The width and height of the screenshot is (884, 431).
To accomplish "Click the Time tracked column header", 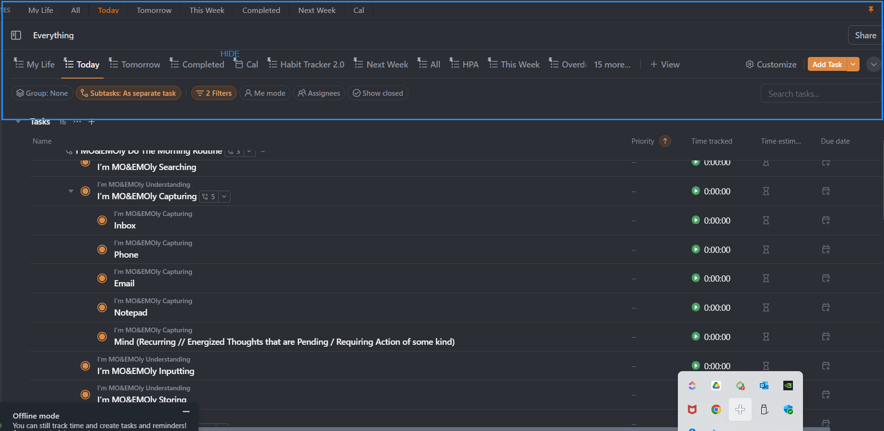I will (x=711, y=141).
